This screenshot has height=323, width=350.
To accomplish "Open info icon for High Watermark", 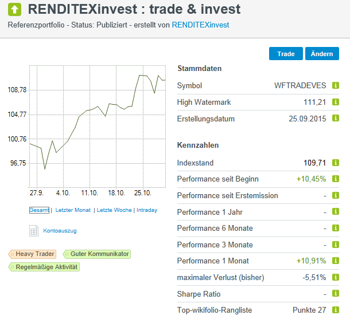I will (x=336, y=103).
